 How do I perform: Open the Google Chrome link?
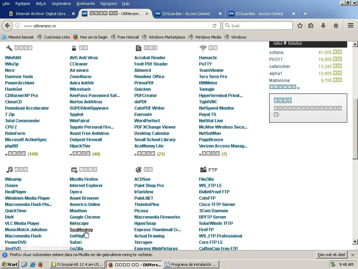[85, 217]
